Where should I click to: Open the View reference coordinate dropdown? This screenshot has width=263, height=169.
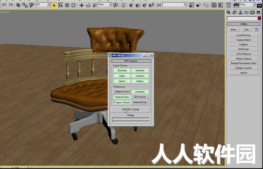[x=105, y=4]
